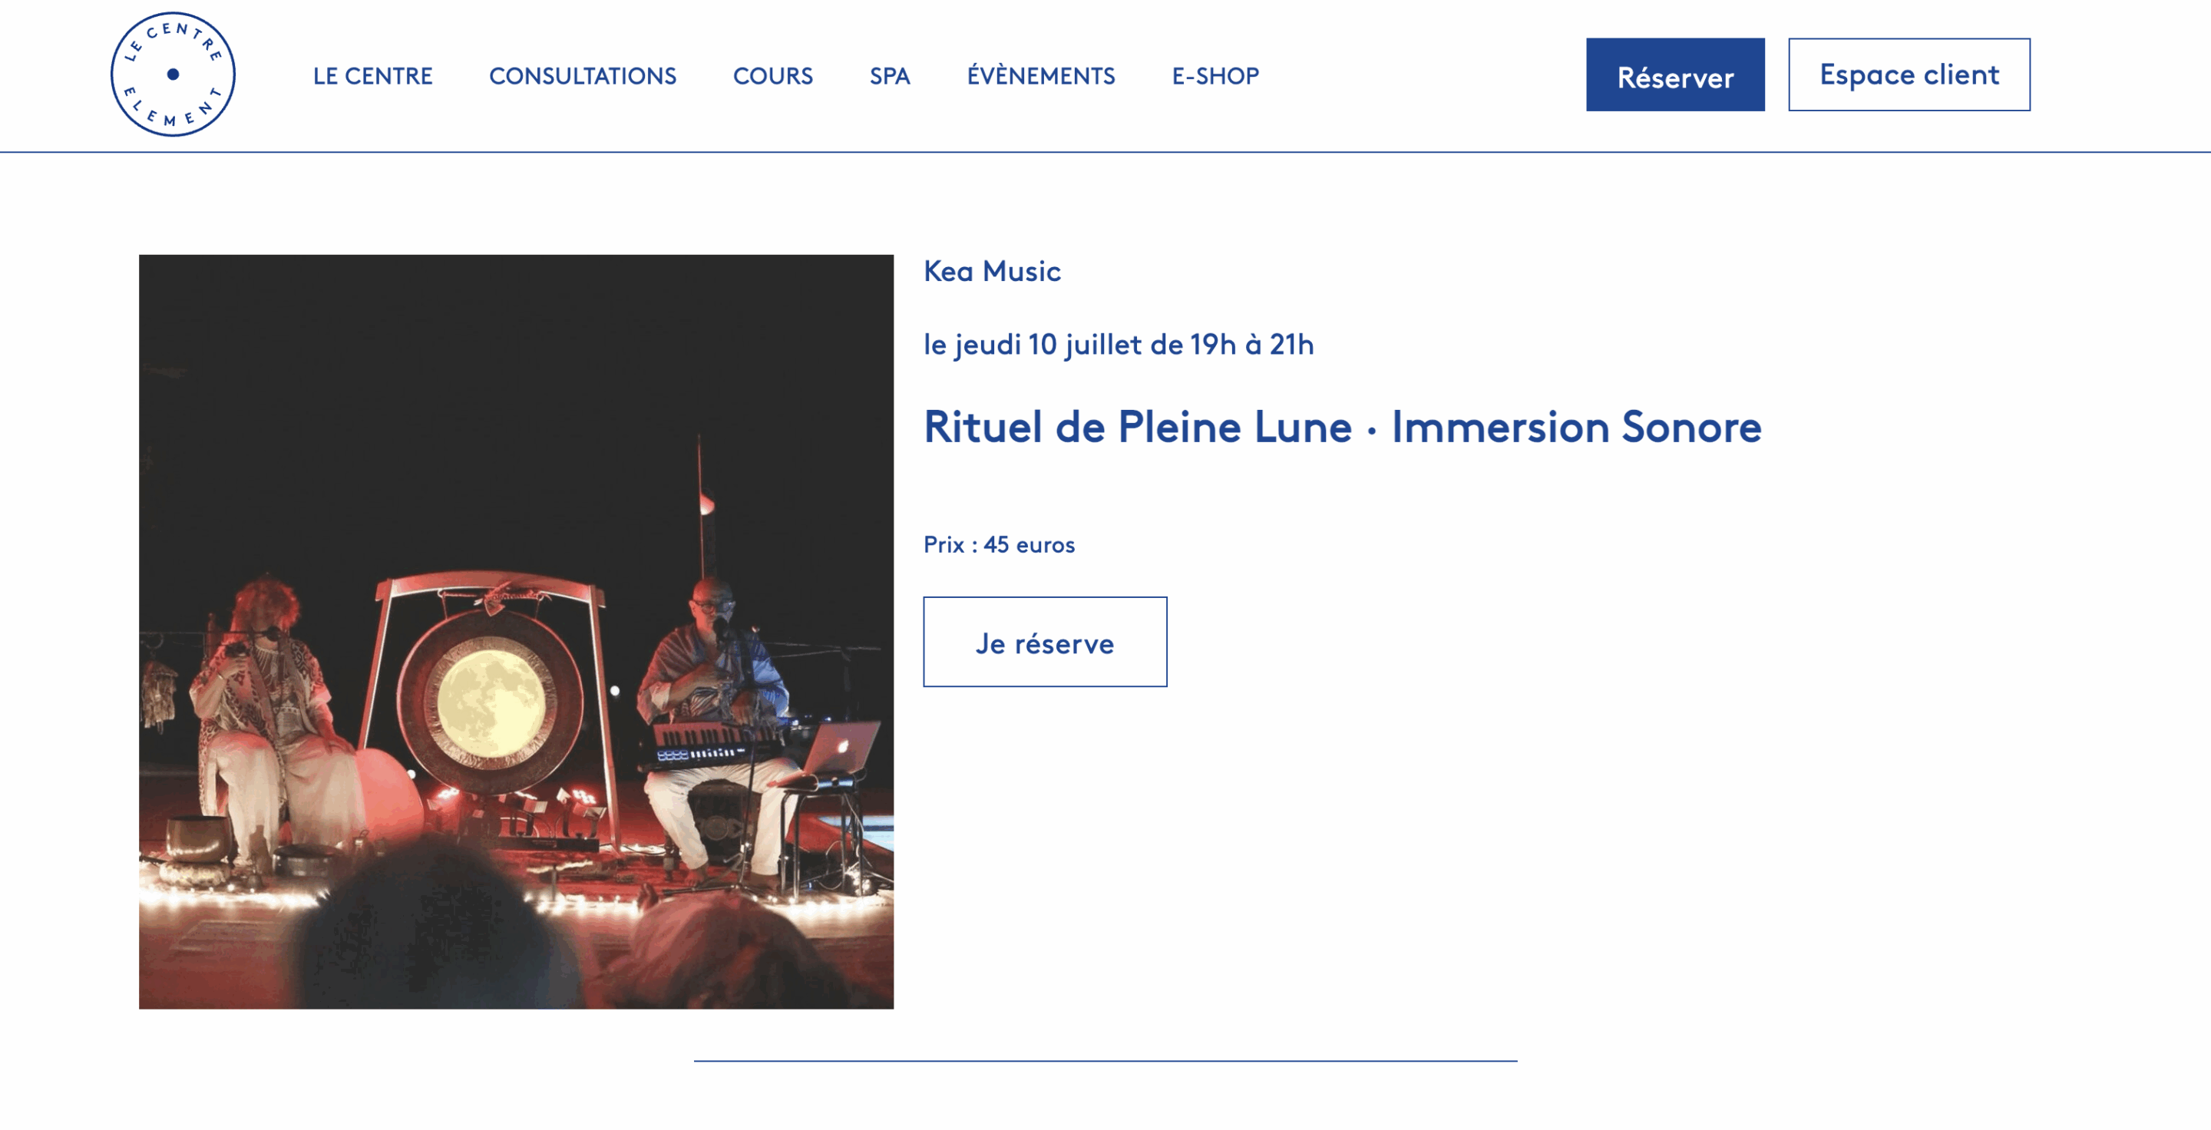2211x1130 pixels.
Task: Click the blue Réserver button
Action: [x=1674, y=74]
